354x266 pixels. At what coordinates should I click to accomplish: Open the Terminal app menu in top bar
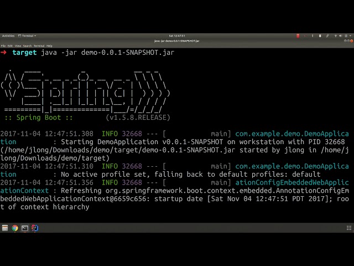point(27,35)
